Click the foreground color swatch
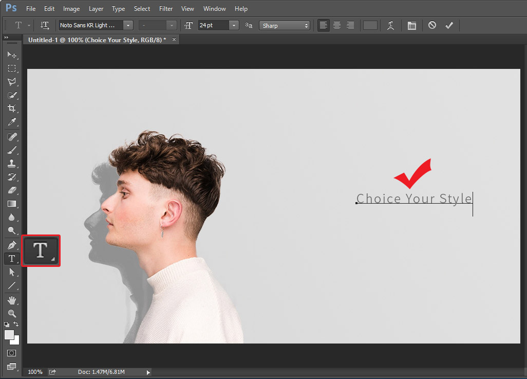This screenshot has width=527, height=379. (9, 335)
